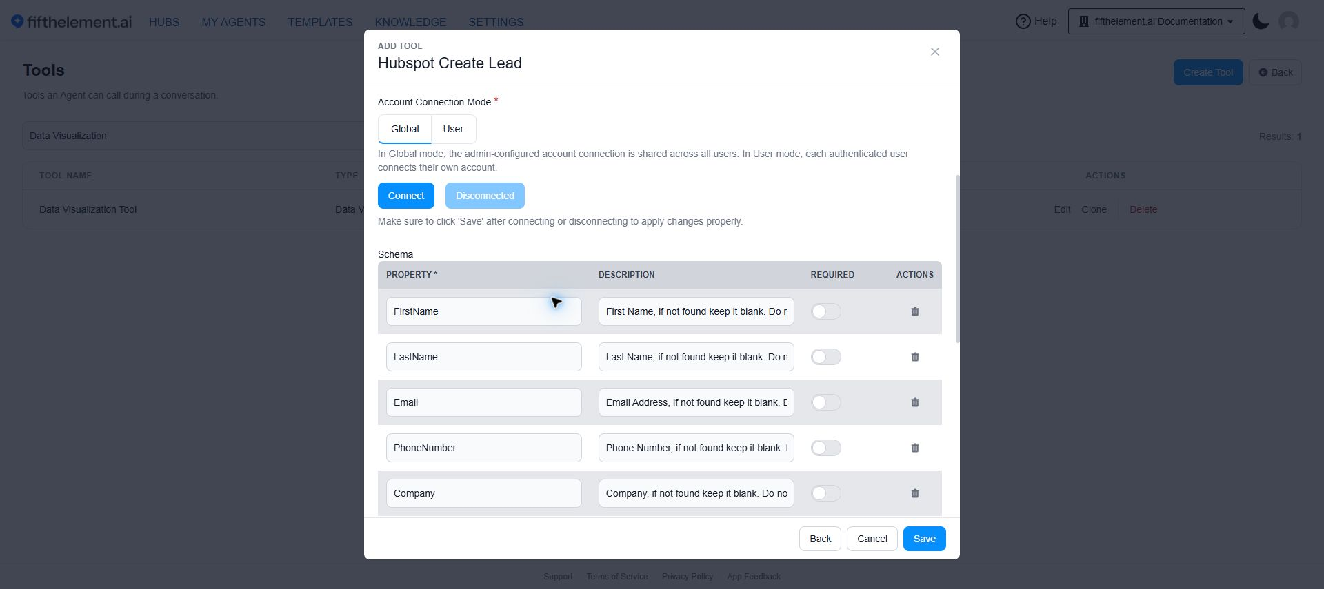Click the Email property field
This screenshot has height=589, width=1324.
[484, 402]
